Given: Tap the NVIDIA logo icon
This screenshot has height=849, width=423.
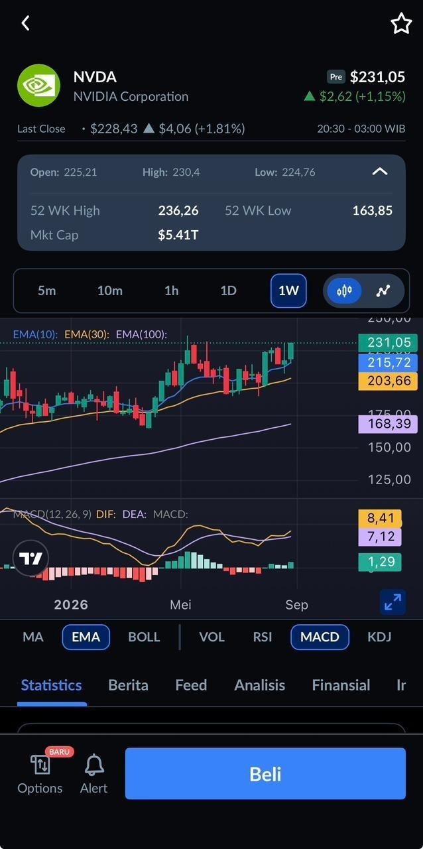Looking at the screenshot, I should pyautogui.click(x=38, y=86).
